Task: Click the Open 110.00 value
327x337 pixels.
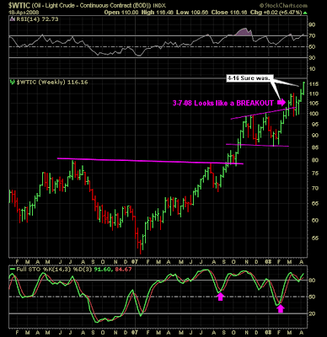Action: tap(121, 13)
